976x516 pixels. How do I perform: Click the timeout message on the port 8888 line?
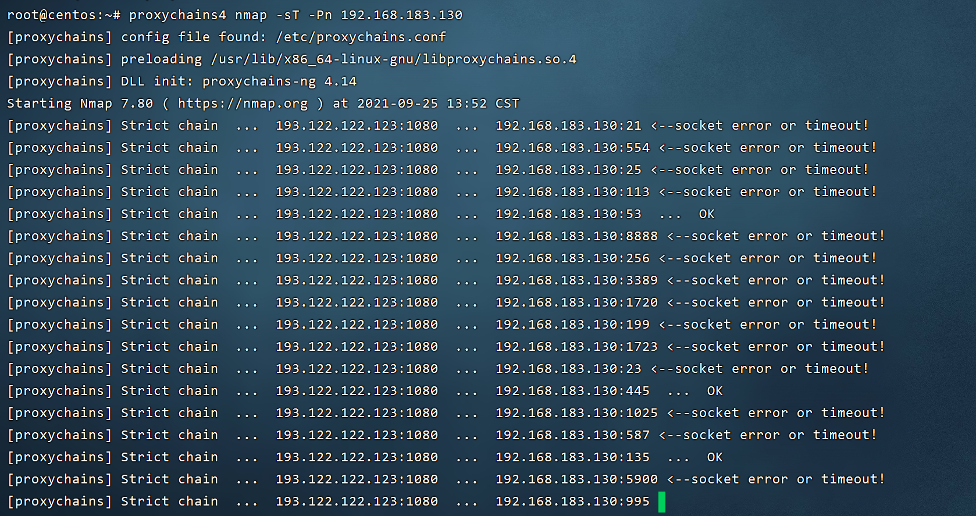tap(776, 236)
